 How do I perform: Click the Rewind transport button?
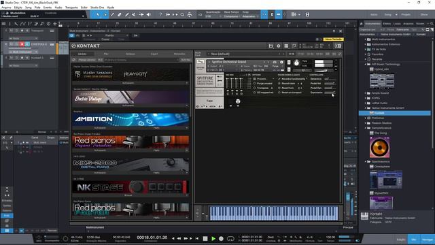[x=179, y=238]
